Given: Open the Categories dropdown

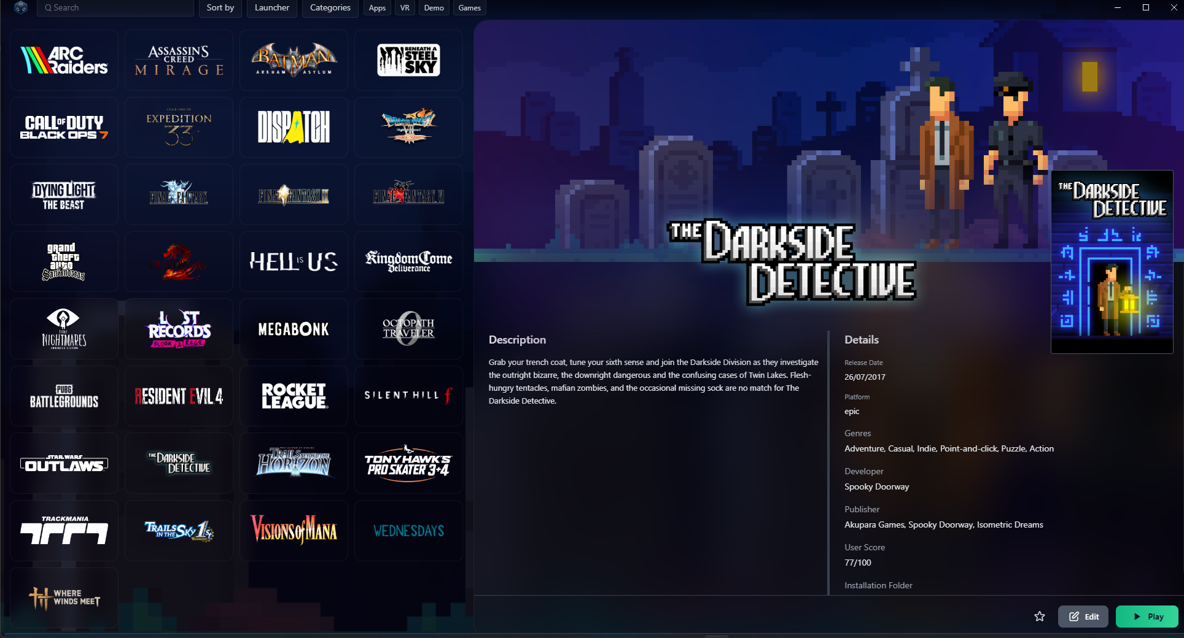Looking at the screenshot, I should 330,8.
